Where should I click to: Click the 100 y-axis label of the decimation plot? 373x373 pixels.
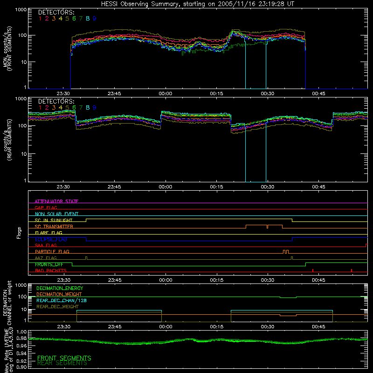[x=22, y=297]
